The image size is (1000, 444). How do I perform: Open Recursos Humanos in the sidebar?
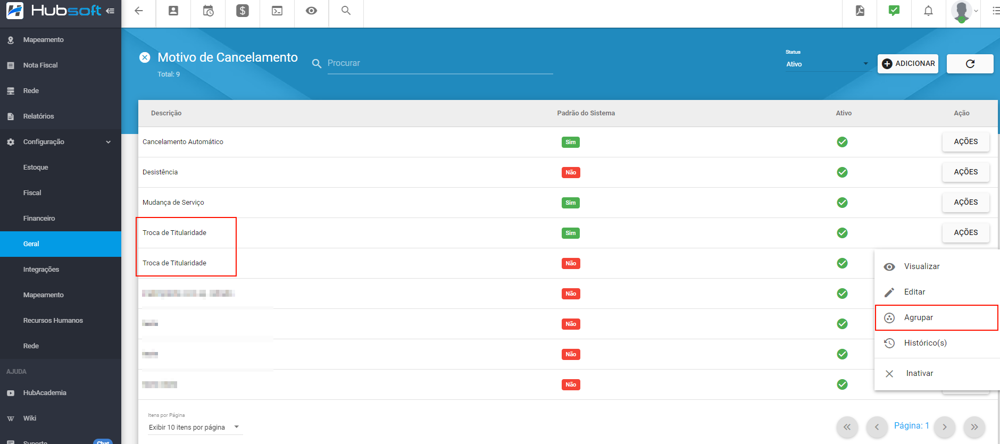point(61,321)
